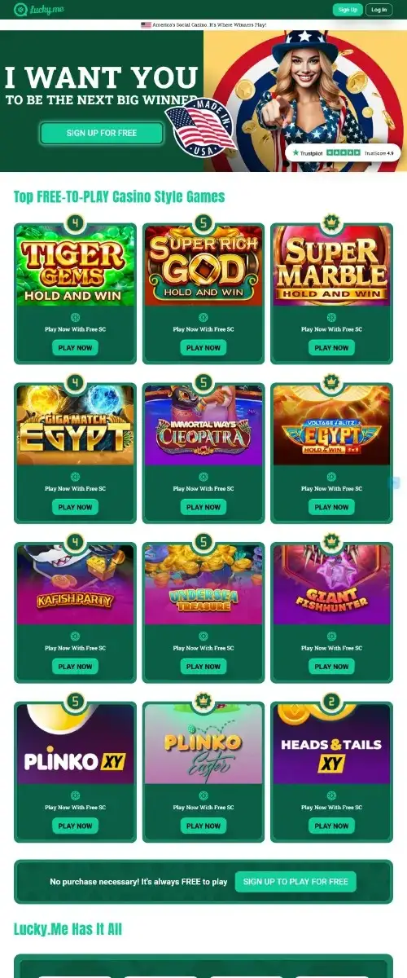This screenshot has height=978, width=407.
Task: Click SIGN UP TO PLAY FOR FREE
Action: pos(295,882)
